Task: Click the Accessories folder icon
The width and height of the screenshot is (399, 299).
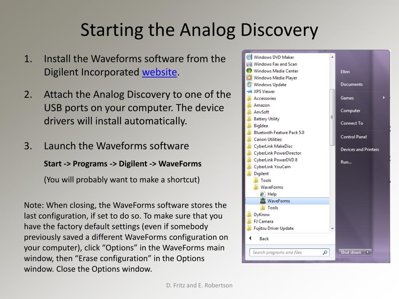Action: click(x=249, y=98)
